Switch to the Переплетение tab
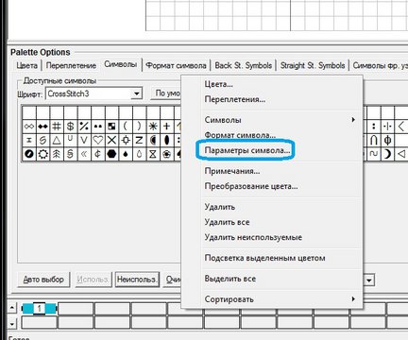 [x=71, y=65]
